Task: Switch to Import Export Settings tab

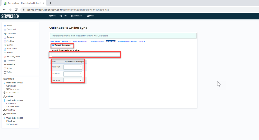Action: point(128,41)
